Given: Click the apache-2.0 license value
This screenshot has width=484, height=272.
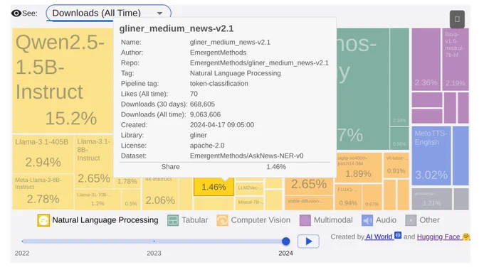Looking at the screenshot, I should point(207,146).
